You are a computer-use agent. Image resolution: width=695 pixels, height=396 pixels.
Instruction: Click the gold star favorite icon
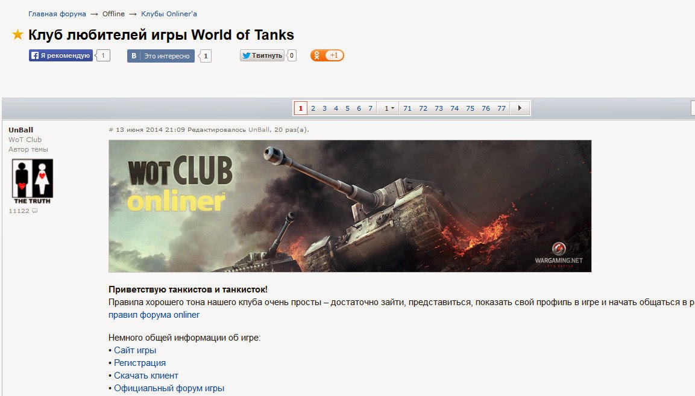point(17,34)
